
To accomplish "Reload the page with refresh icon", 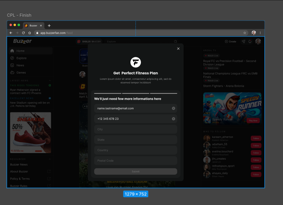I will click(23, 33).
